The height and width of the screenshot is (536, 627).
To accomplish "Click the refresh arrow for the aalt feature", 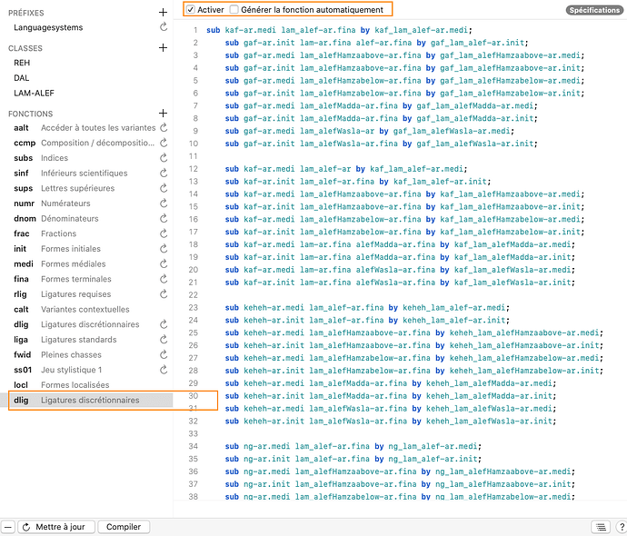I will pyautogui.click(x=163, y=128).
